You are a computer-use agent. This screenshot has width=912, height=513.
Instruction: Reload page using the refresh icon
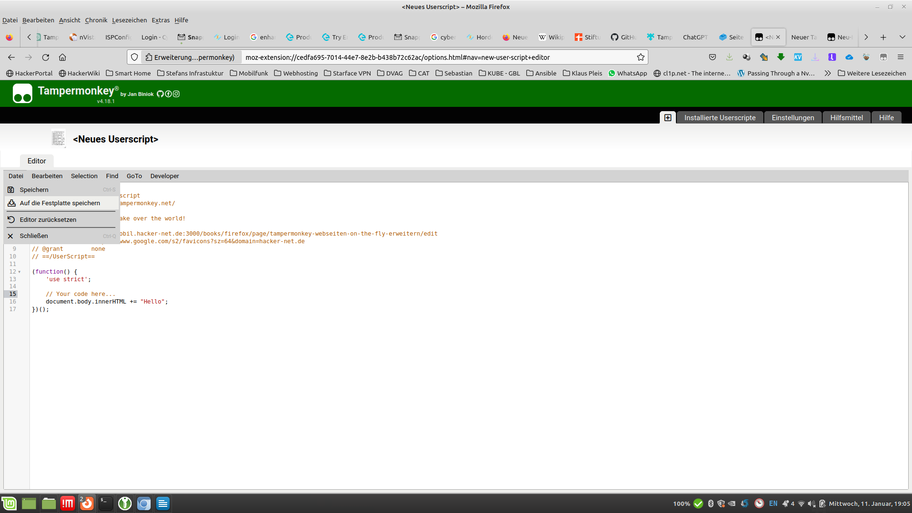tap(46, 57)
